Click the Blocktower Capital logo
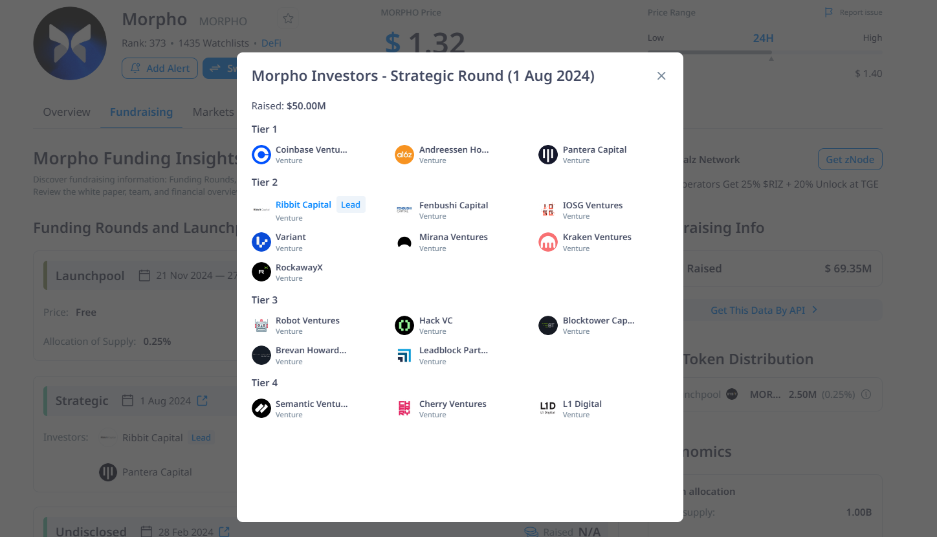Screen dimensions: 937x537 click(548, 325)
